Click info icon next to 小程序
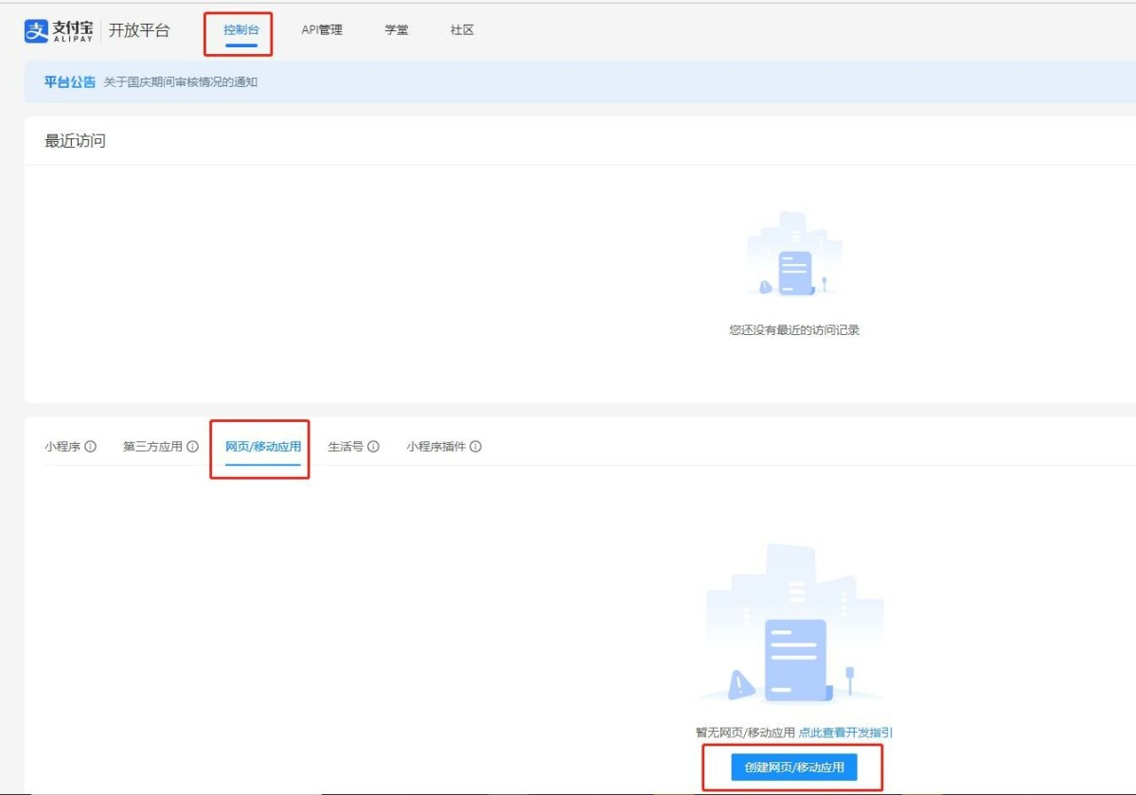The height and width of the screenshot is (795, 1136). click(x=91, y=447)
